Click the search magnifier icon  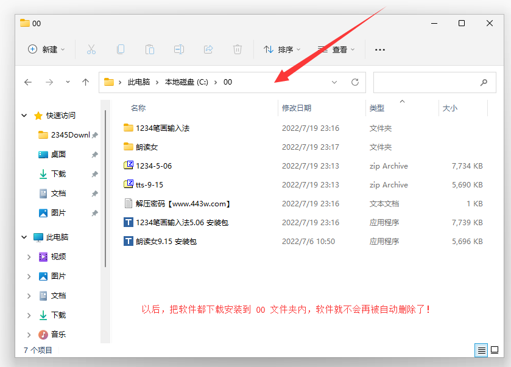click(x=484, y=82)
